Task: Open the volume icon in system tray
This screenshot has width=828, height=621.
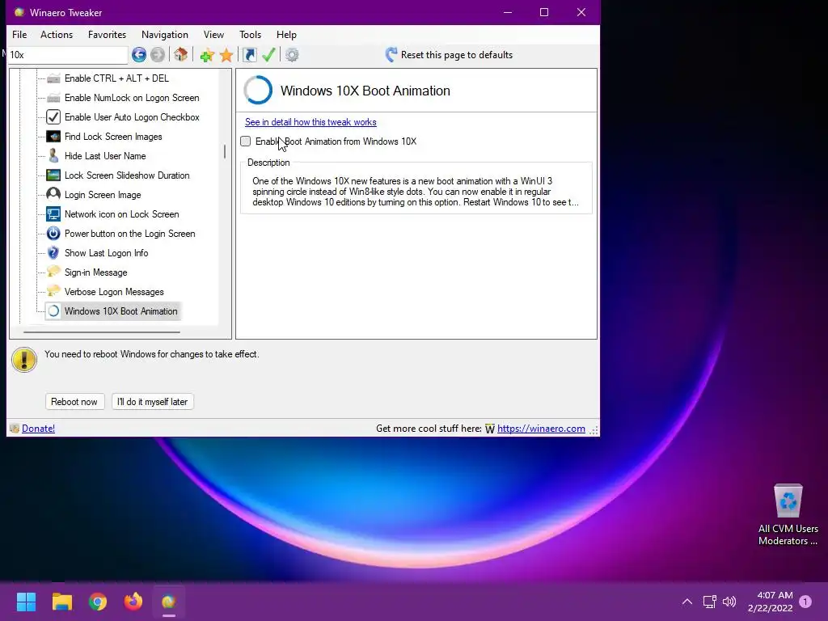Action: [x=729, y=602]
